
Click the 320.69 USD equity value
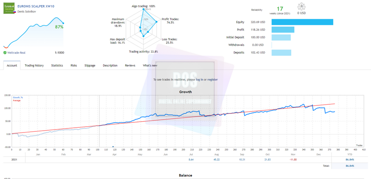coord(258,22)
